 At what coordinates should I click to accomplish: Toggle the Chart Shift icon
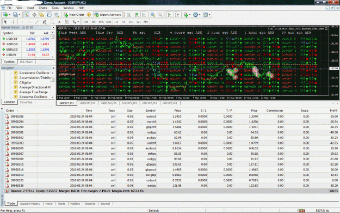pyautogui.click(x=177, y=15)
